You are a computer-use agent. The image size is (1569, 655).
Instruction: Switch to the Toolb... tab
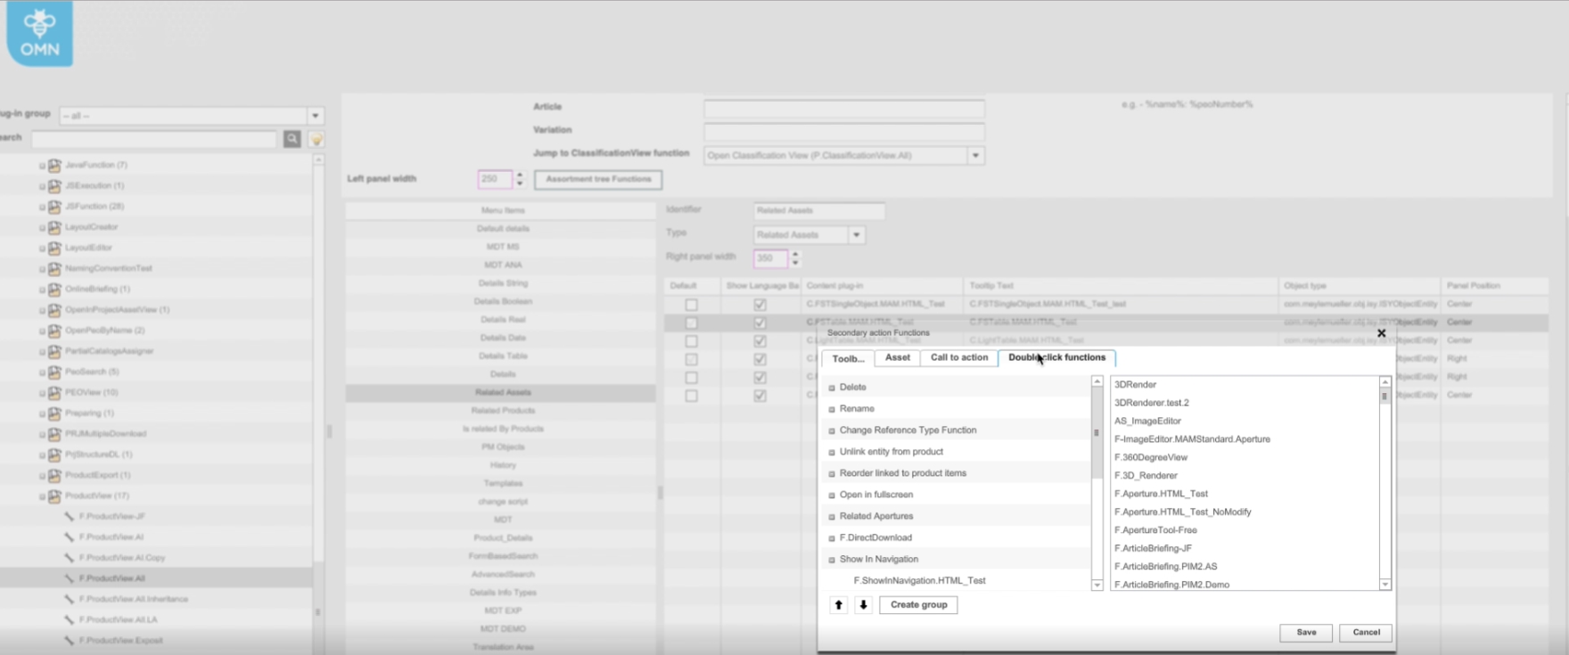pos(848,358)
